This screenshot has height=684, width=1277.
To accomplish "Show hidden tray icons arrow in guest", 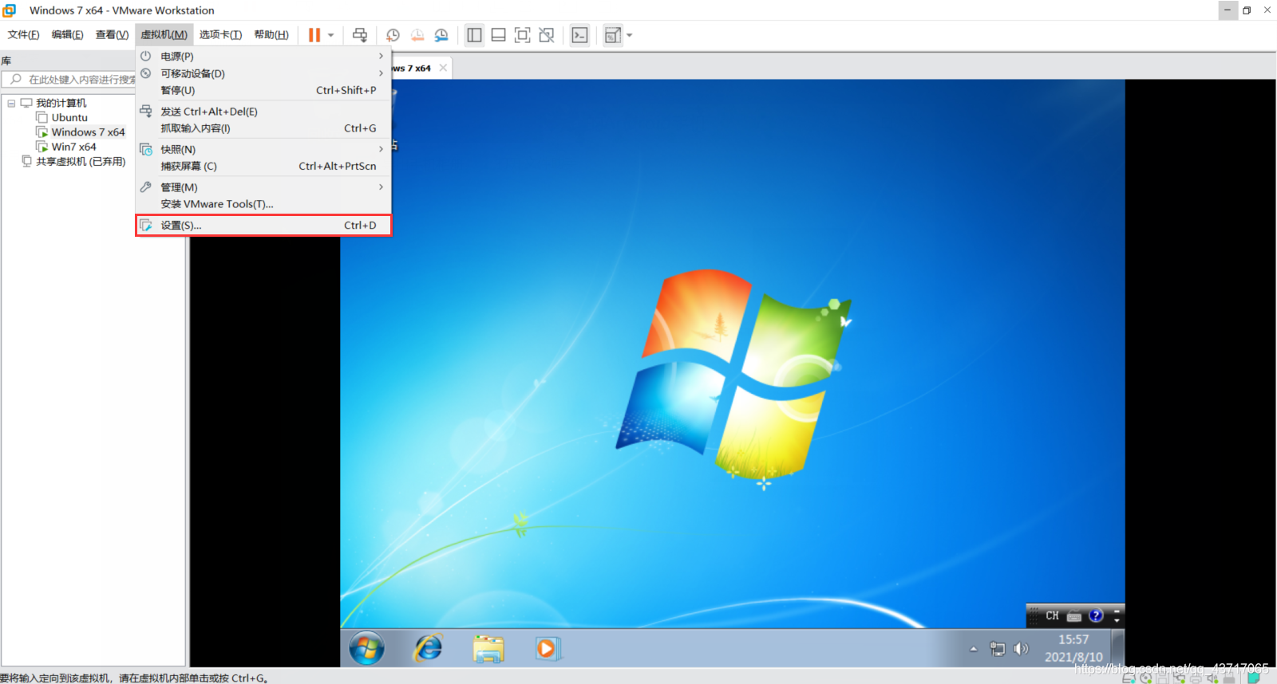I will 974,649.
